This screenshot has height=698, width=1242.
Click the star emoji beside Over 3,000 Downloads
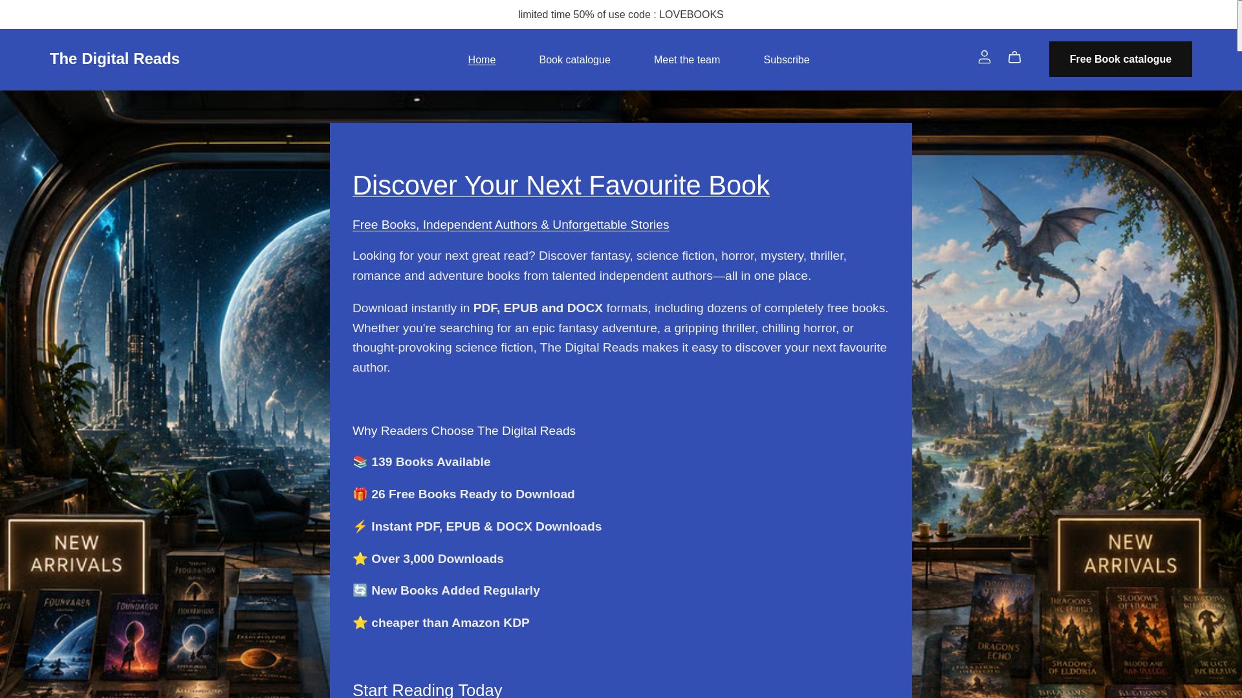pos(360,559)
